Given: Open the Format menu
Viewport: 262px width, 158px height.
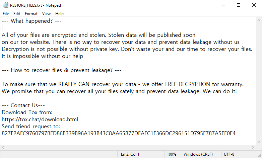Looking at the screenshot, I should [x=31, y=14].
